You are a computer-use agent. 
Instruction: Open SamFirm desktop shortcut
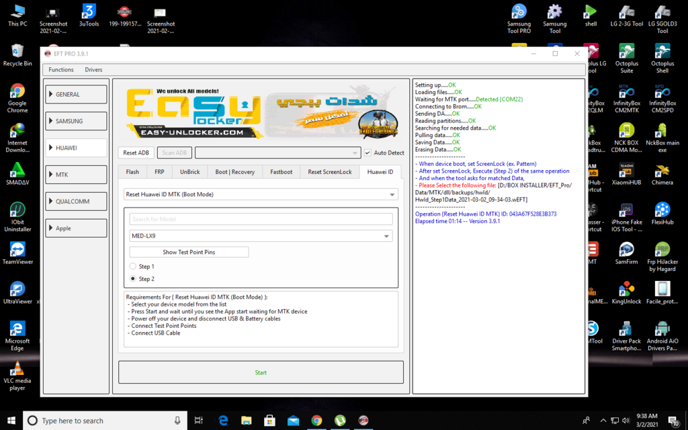(x=627, y=253)
